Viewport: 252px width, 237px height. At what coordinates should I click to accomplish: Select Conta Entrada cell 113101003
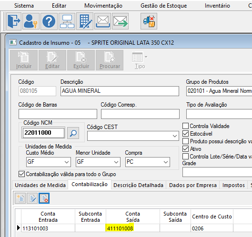[x=48, y=228]
